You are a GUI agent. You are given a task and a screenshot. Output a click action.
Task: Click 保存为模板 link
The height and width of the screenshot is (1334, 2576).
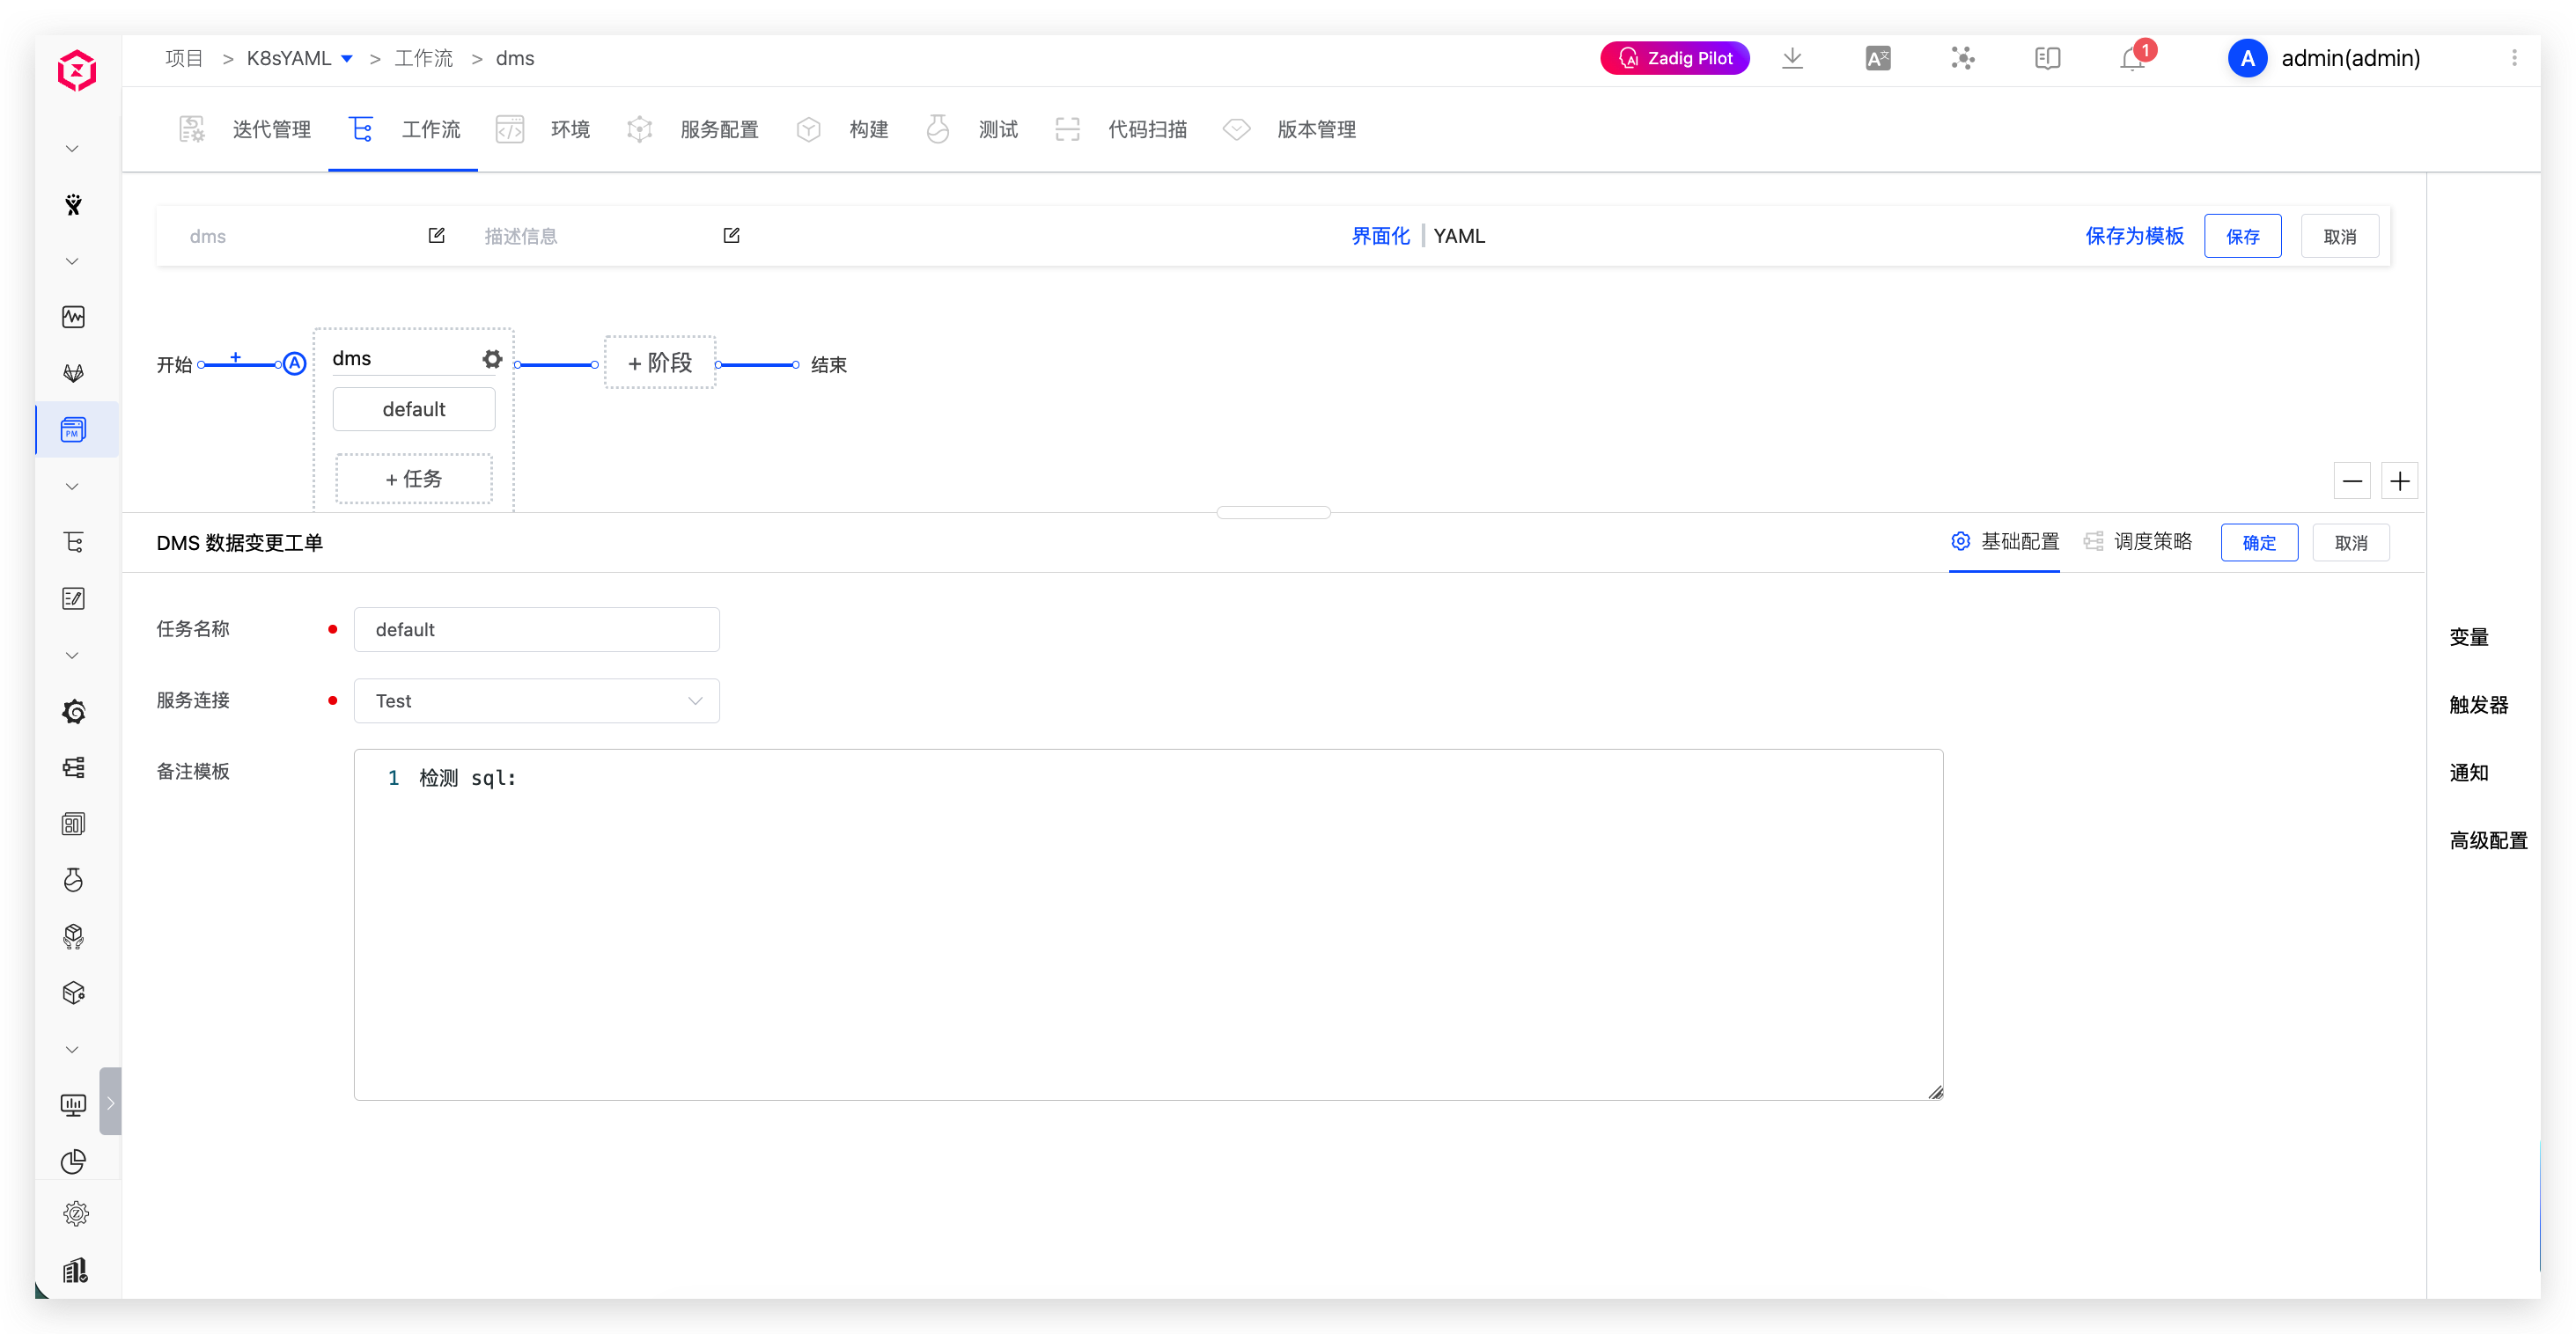[2134, 236]
